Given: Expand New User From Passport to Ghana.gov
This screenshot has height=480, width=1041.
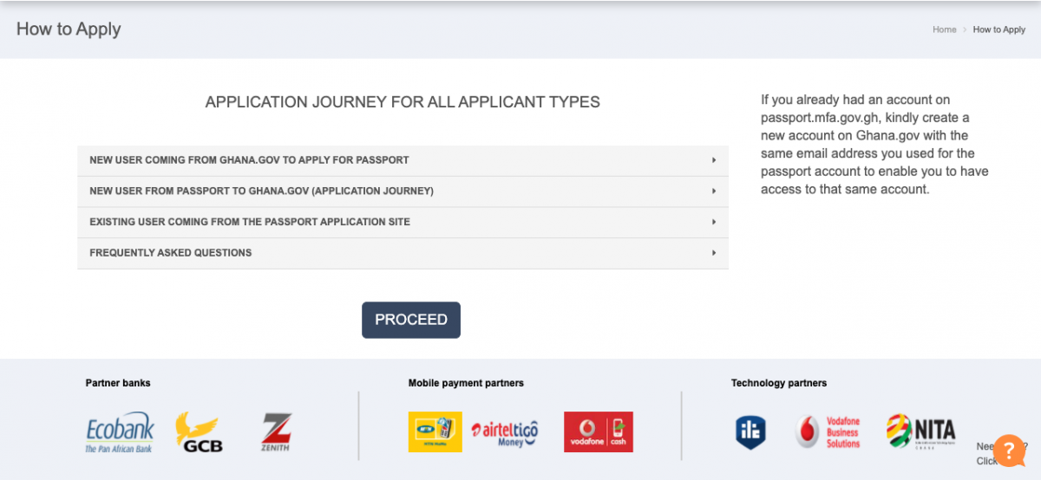Looking at the screenshot, I should [403, 191].
